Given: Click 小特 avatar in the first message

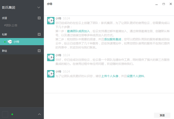Looking at the screenshot, I should click(51, 20).
